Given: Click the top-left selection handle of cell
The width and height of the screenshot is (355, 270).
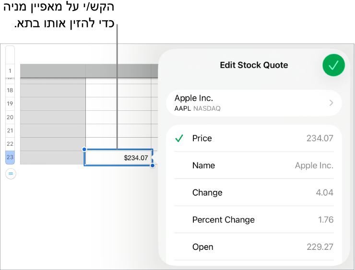Looking at the screenshot, I should point(84,149).
